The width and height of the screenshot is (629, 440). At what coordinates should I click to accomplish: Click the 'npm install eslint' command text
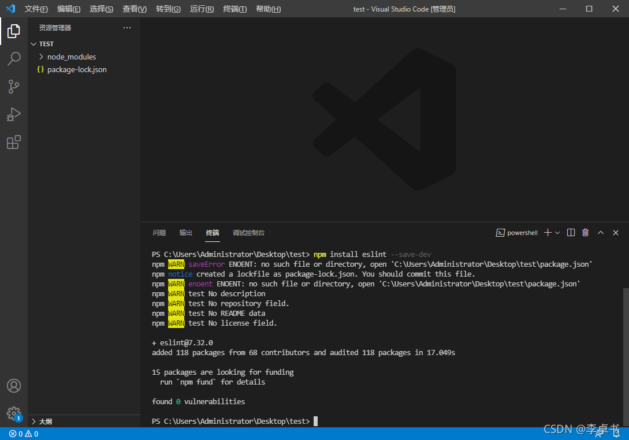click(x=350, y=254)
